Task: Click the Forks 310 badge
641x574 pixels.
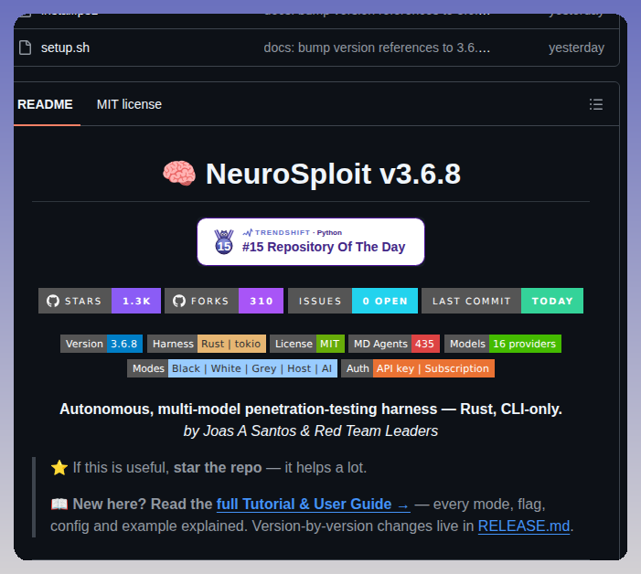Action: 224,301
